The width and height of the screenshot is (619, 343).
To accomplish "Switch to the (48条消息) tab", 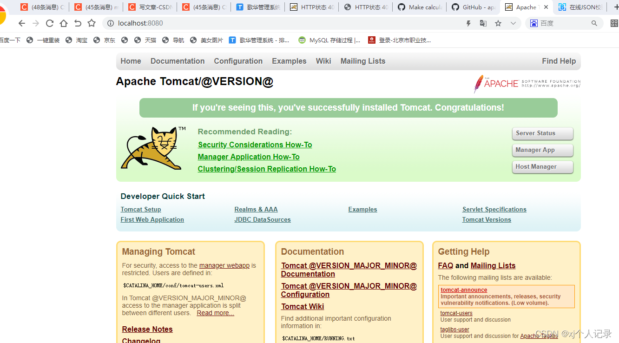I will pos(42,7).
